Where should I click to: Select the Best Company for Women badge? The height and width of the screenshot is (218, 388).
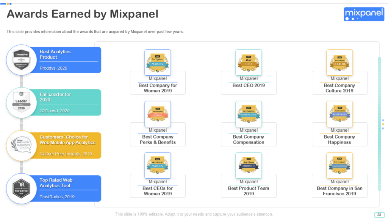click(158, 62)
